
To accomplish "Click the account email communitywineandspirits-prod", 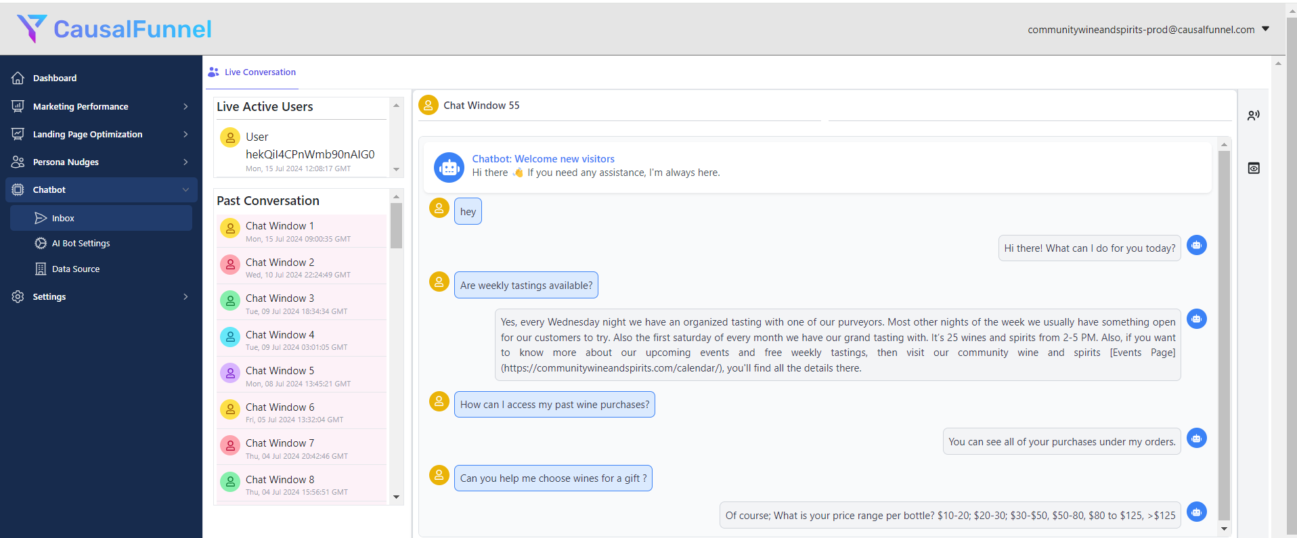I will point(1141,29).
